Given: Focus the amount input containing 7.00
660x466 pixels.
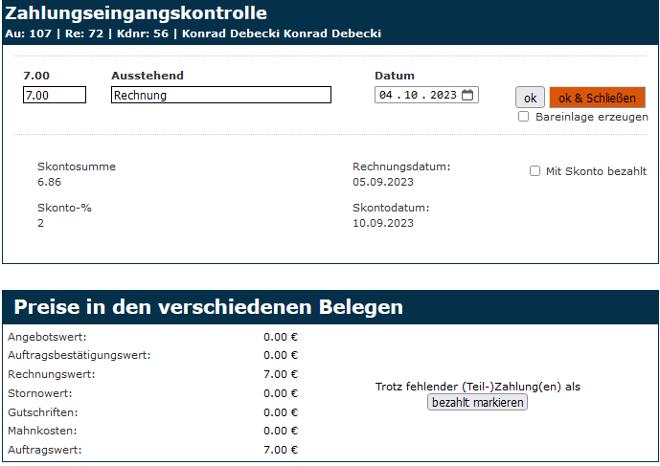Looking at the screenshot, I should click(x=54, y=95).
